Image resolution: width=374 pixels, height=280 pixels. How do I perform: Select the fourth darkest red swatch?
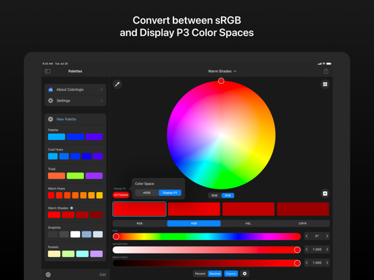(x=303, y=209)
